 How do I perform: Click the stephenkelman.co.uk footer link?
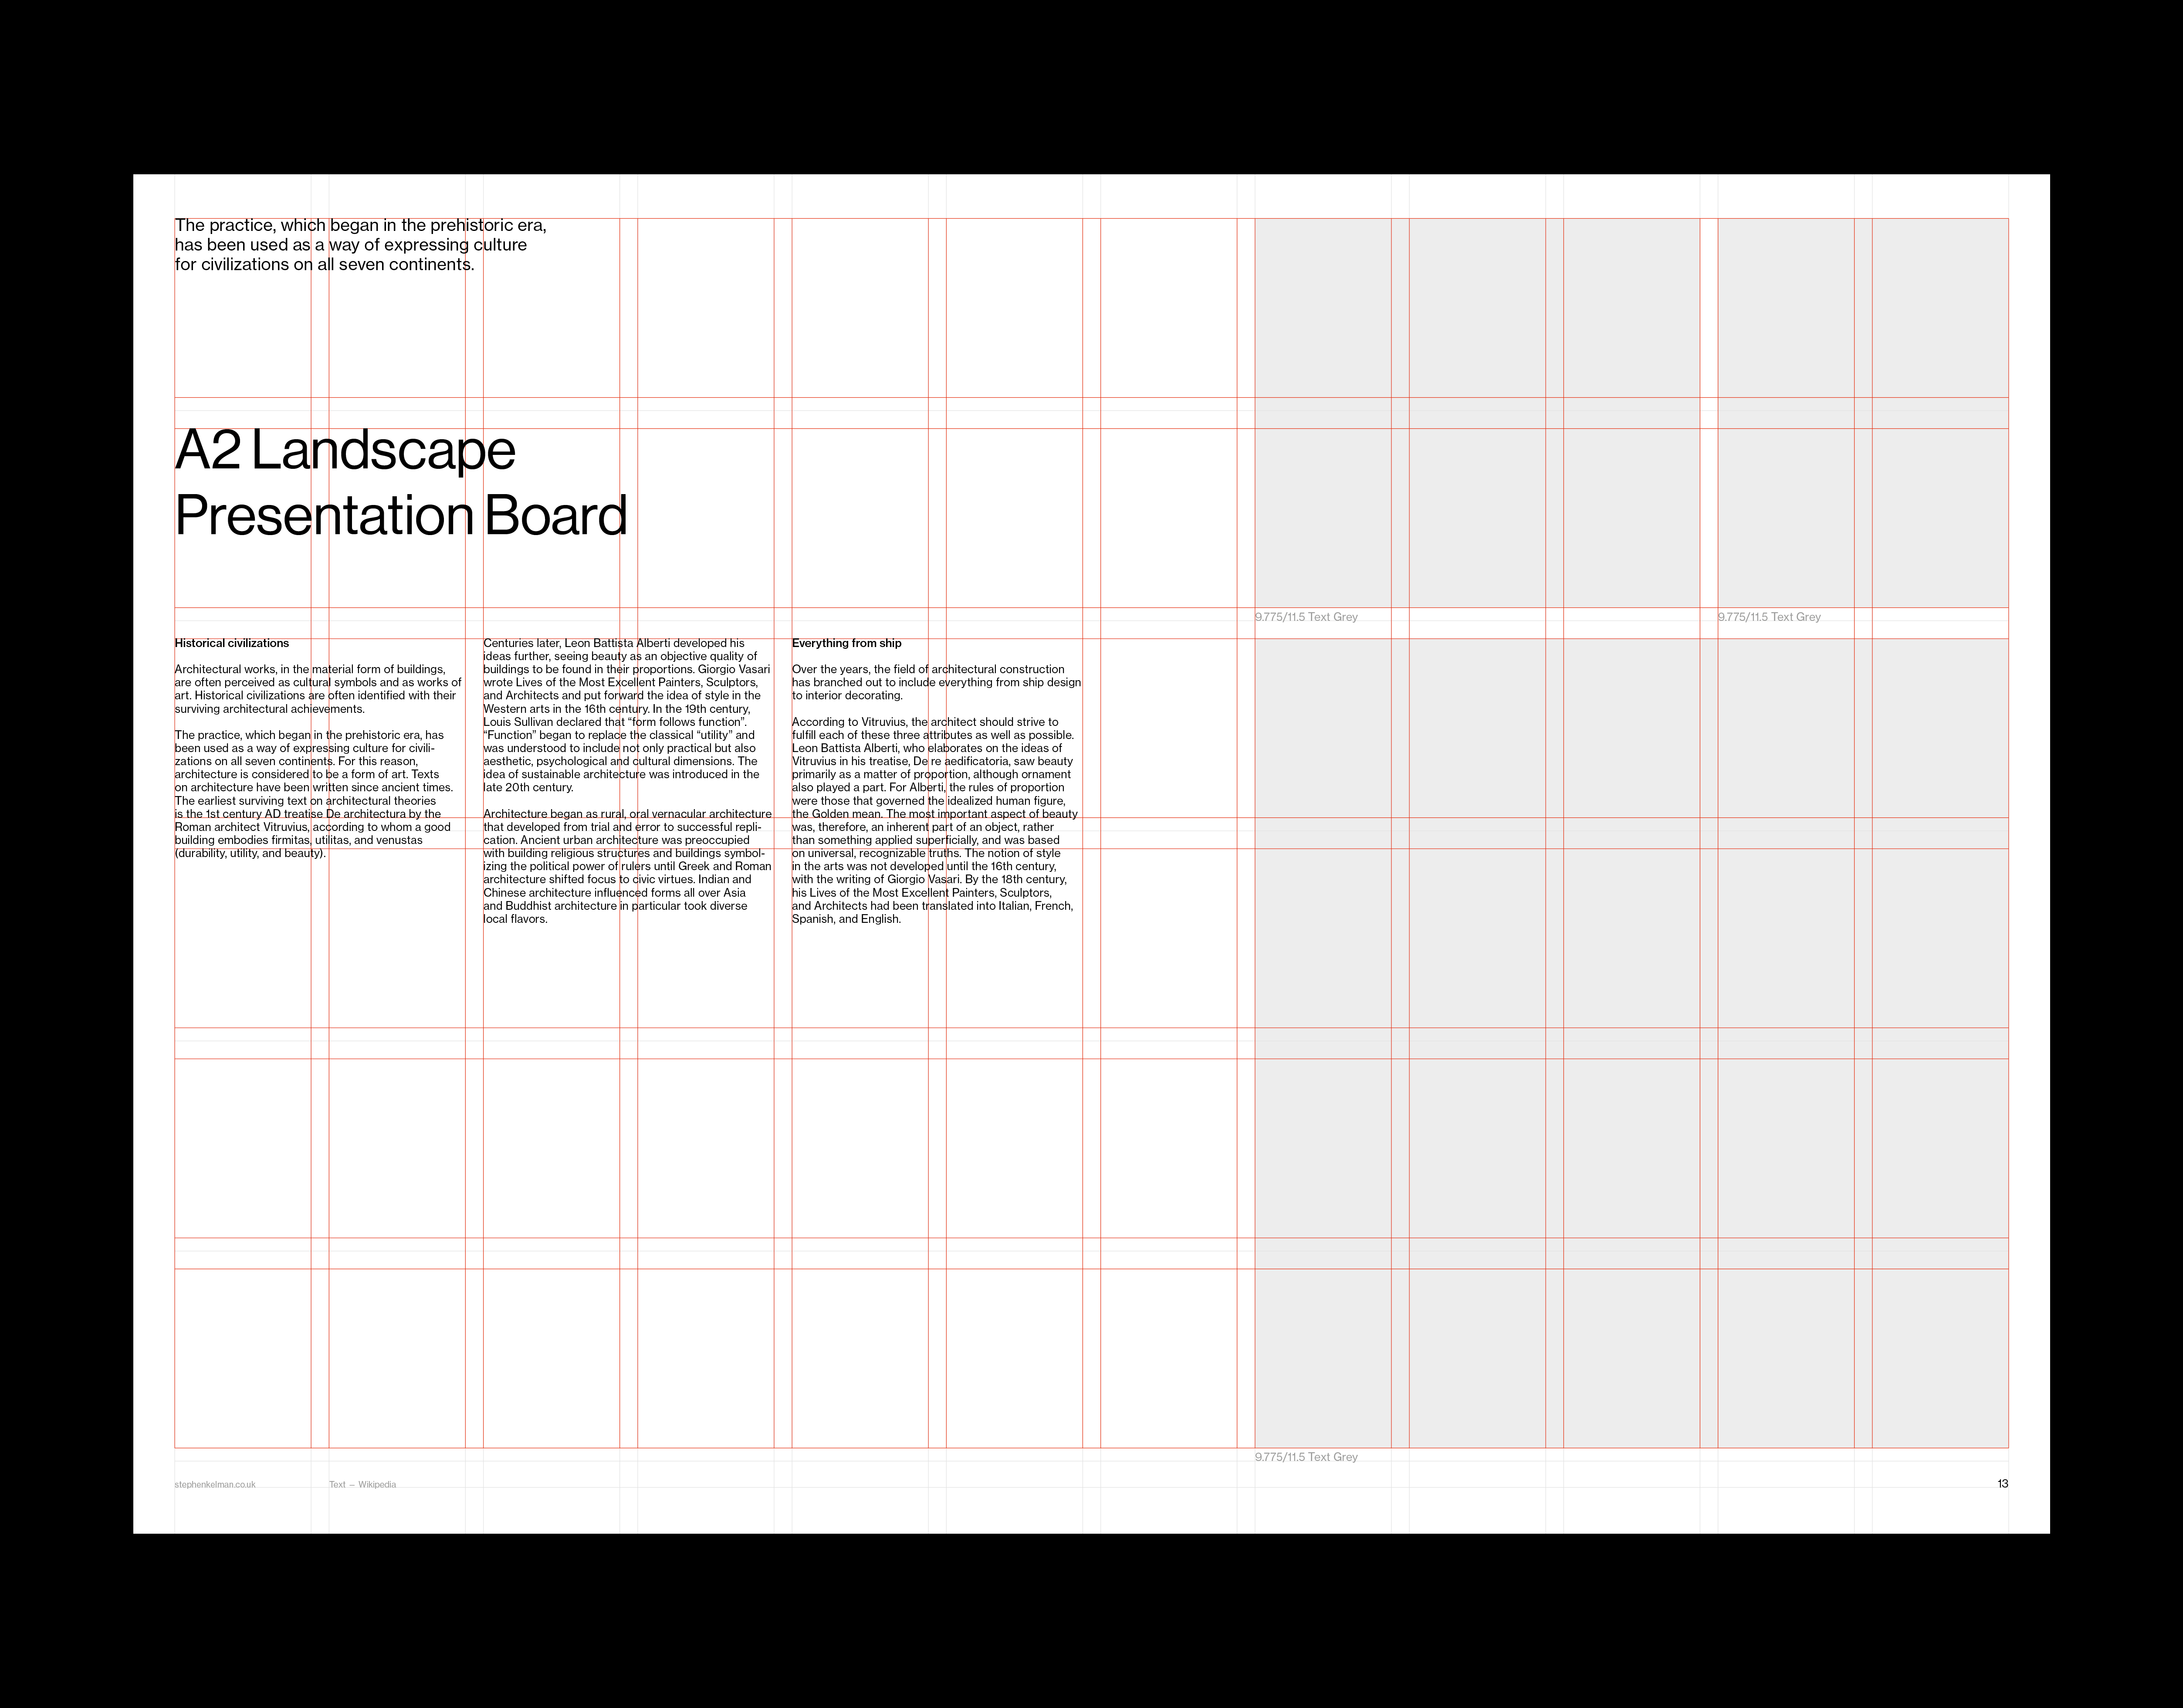click(x=215, y=1484)
